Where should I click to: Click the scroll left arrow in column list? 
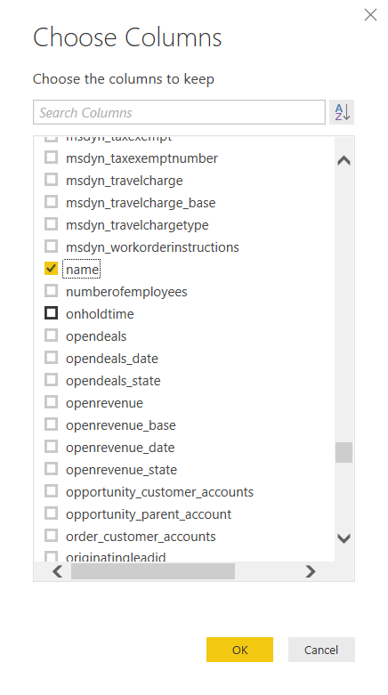point(58,572)
